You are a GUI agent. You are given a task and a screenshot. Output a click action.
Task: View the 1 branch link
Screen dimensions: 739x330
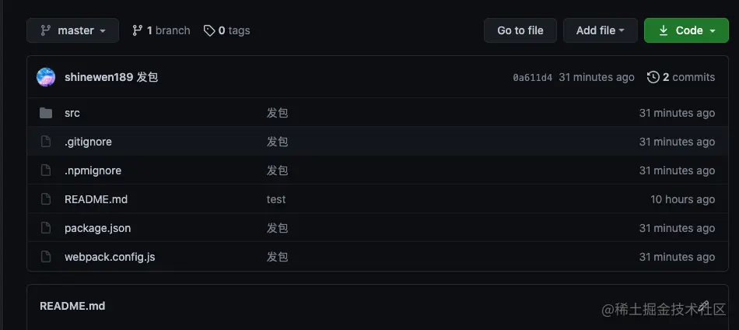161,30
